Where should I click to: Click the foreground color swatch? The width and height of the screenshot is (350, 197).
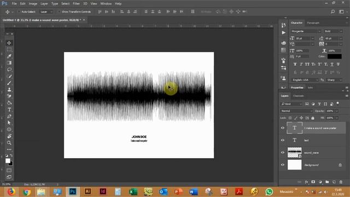tap(8, 160)
